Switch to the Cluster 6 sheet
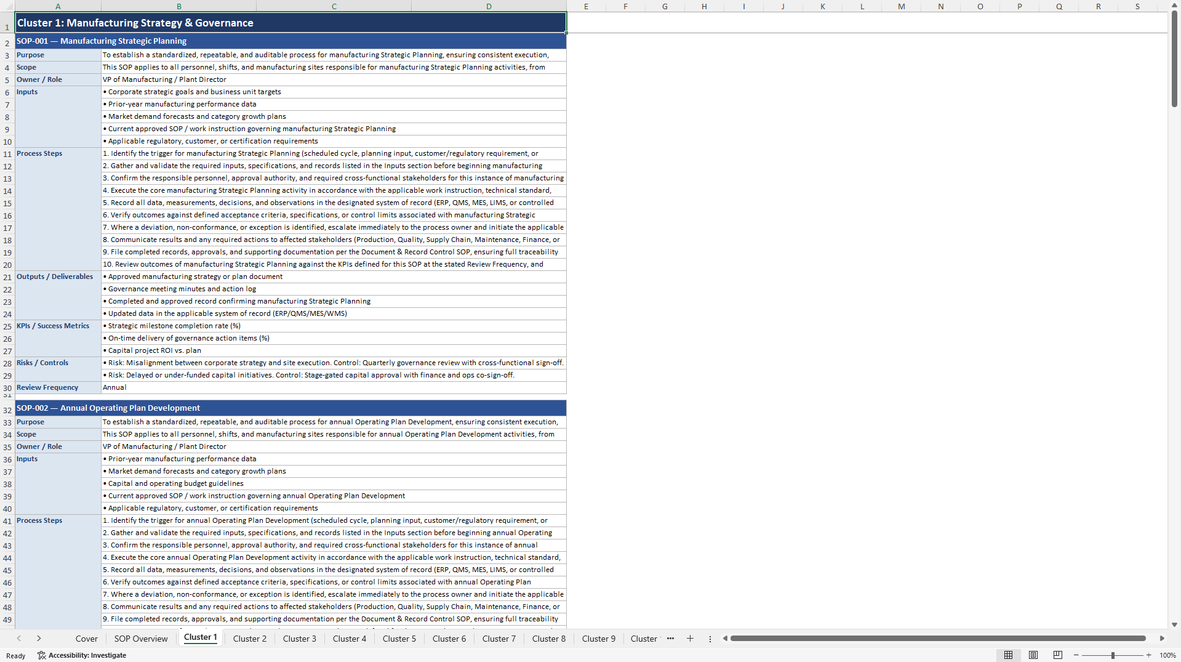The height and width of the screenshot is (662, 1181). pos(449,639)
